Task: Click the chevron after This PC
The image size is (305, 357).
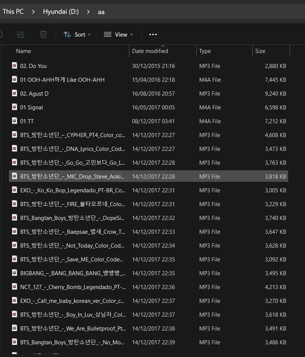Action: point(33,12)
